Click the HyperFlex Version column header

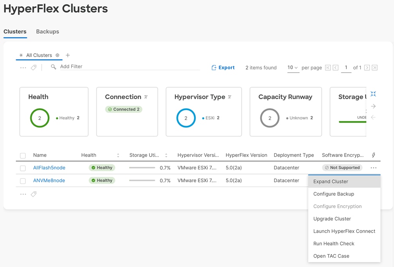tap(246, 155)
